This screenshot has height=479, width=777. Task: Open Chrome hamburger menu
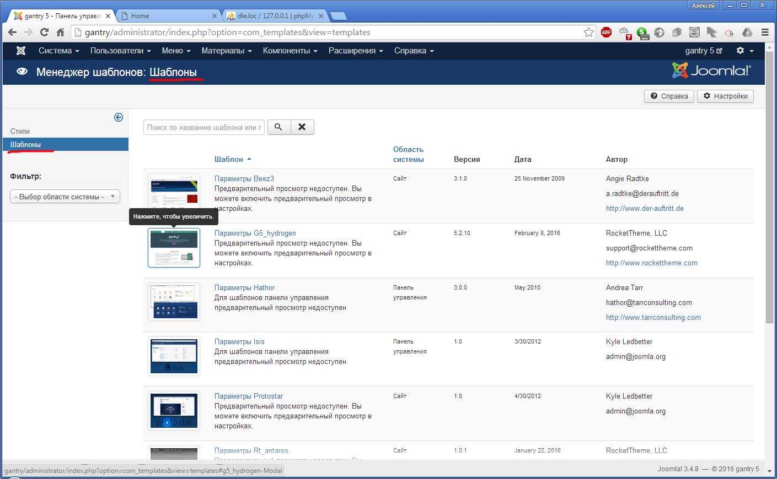[x=765, y=32]
